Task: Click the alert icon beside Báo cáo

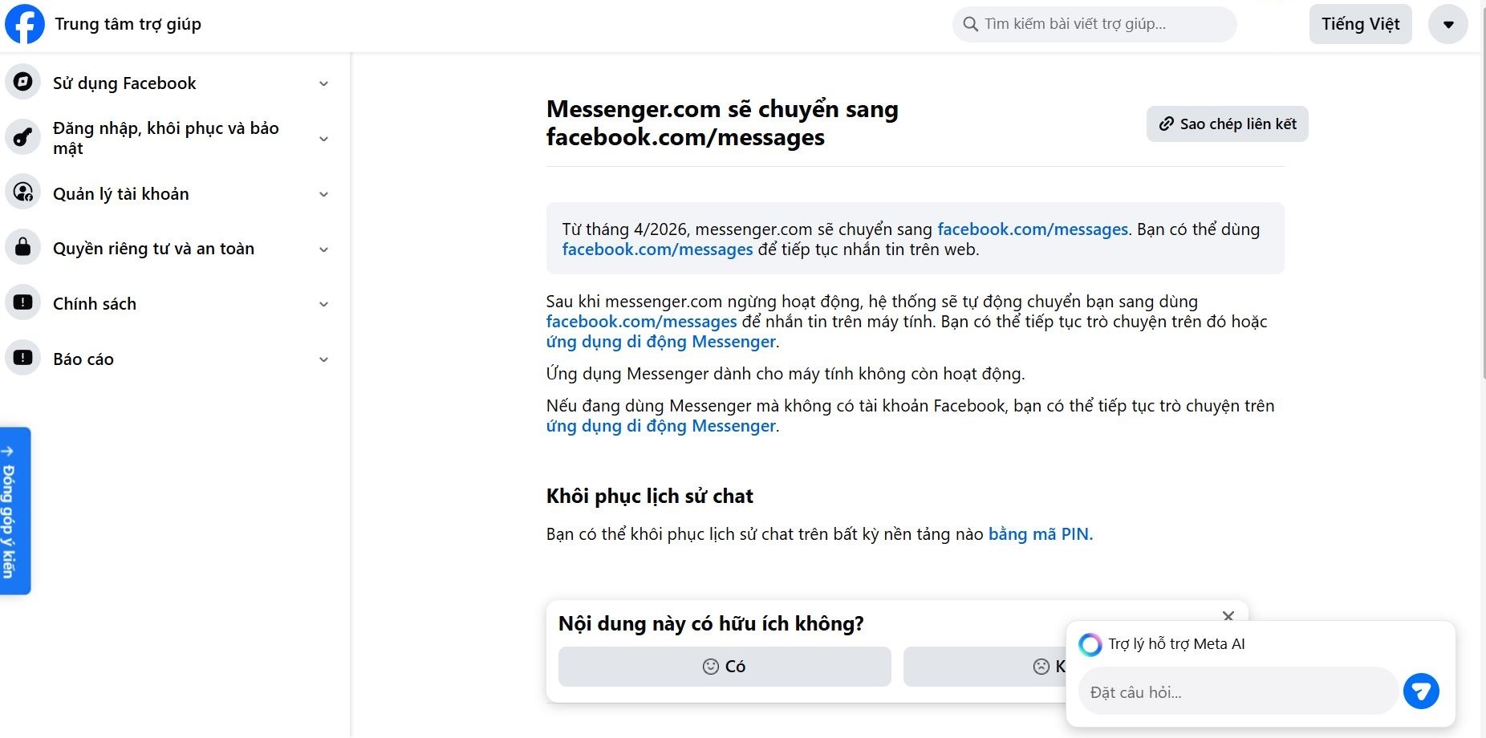Action: (23, 358)
